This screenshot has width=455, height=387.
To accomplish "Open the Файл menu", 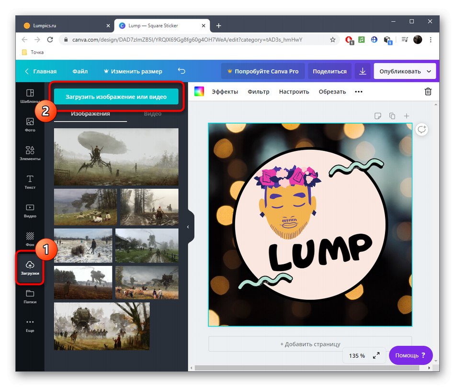I will 80,71.
